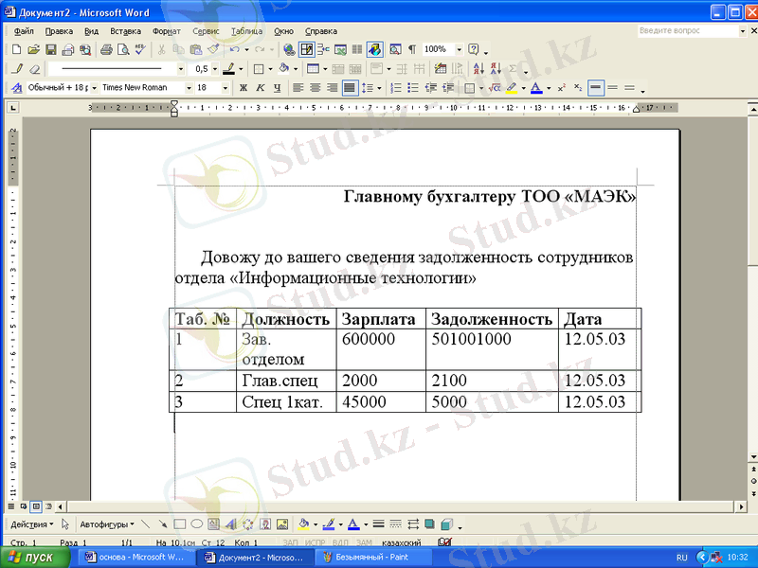This screenshot has height=568, width=758.
Task: Click the fill color bucket on Drawing toolbar
Action: (x=303, y=524)
